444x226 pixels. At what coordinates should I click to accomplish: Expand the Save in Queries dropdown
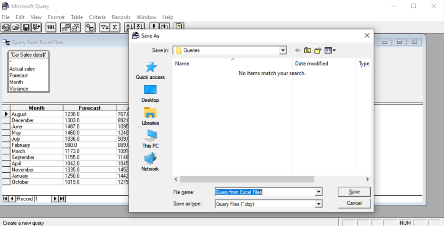coord(283,51)
